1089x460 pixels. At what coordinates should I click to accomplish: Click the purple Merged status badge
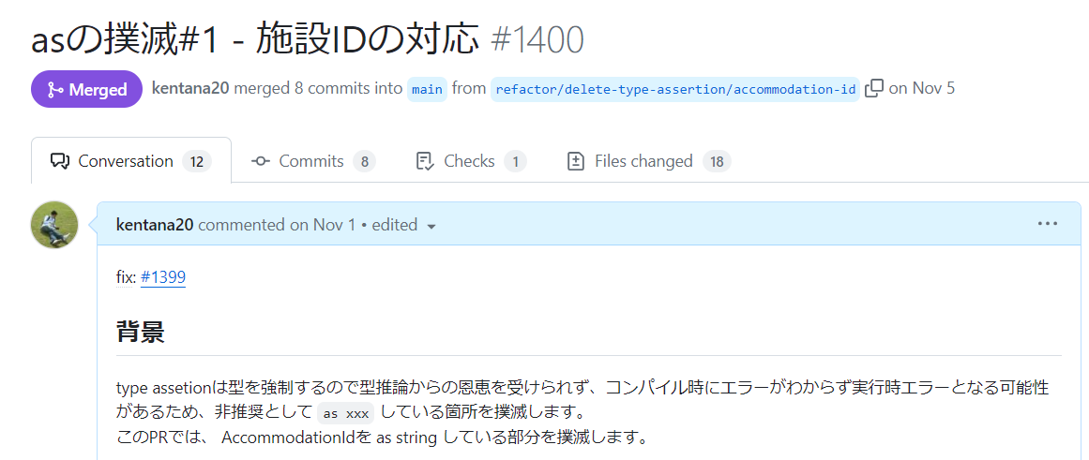click(87, 90)
